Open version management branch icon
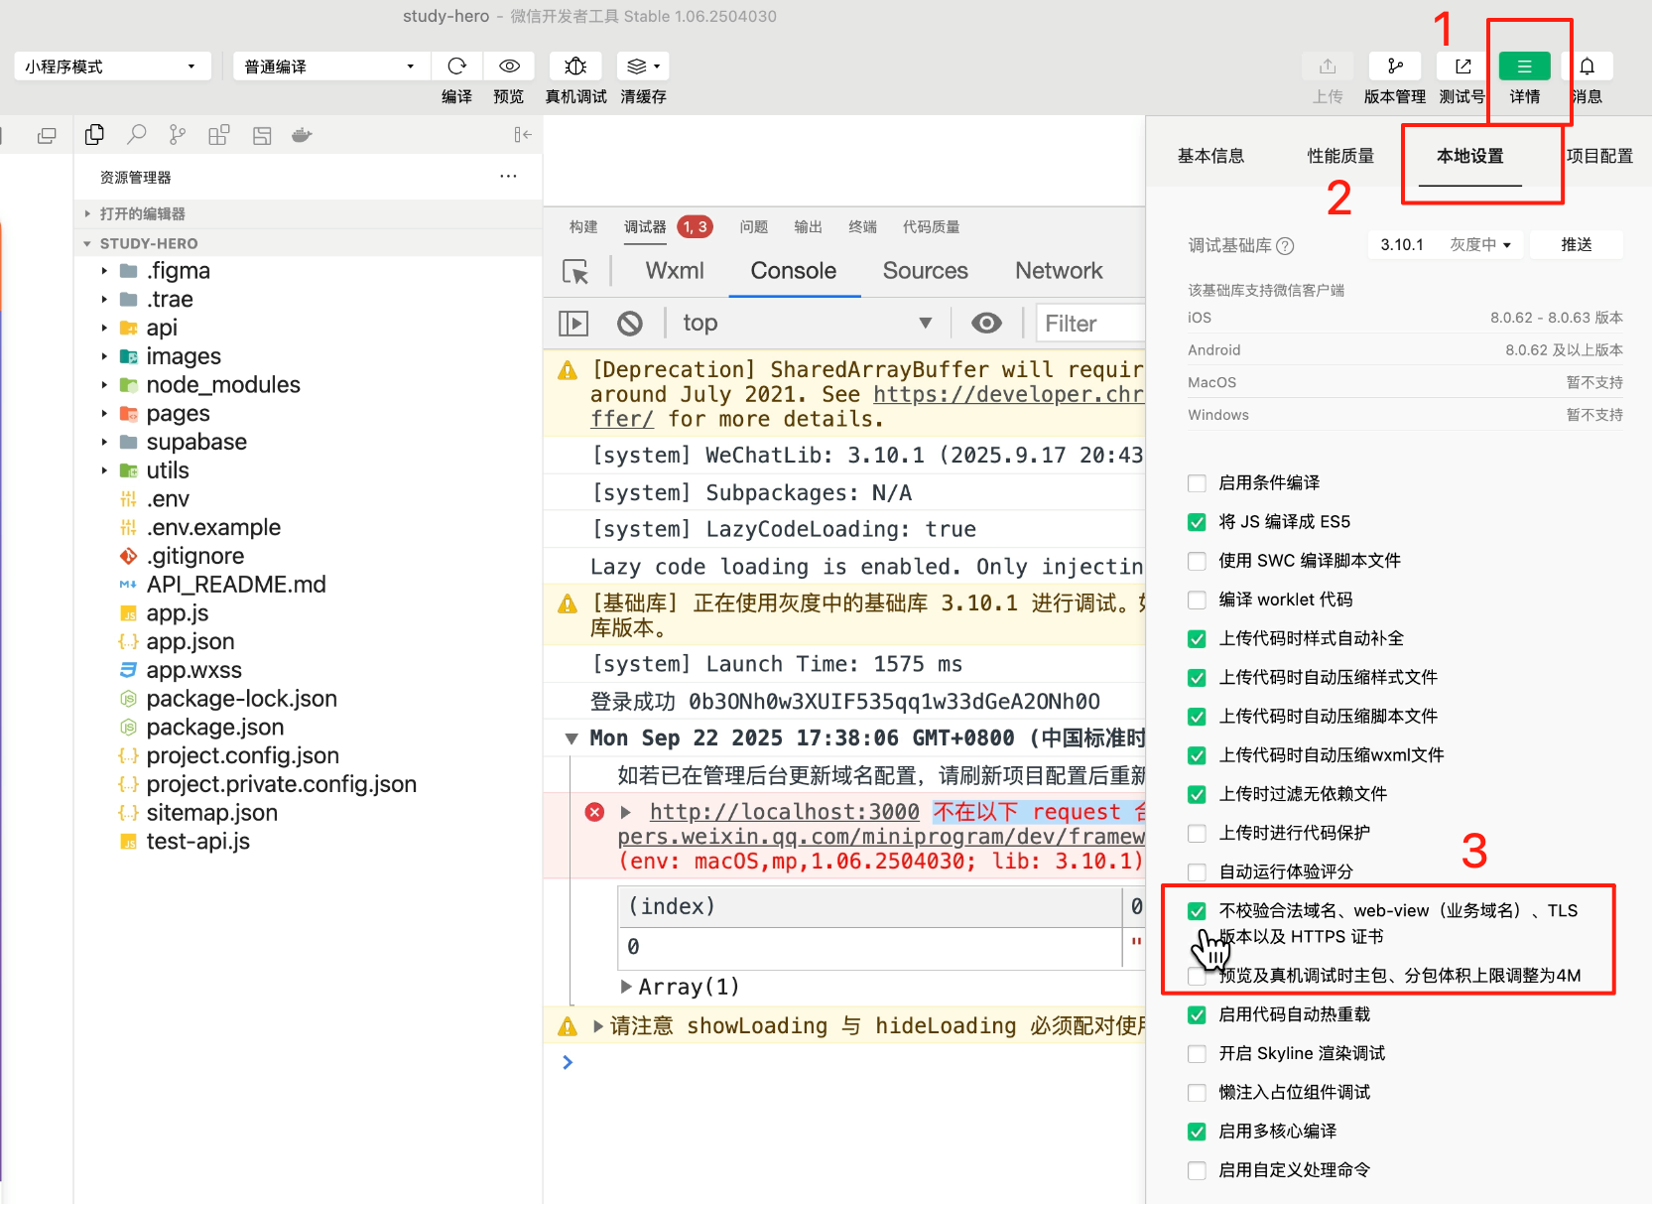 click(x=1394, y=67)
